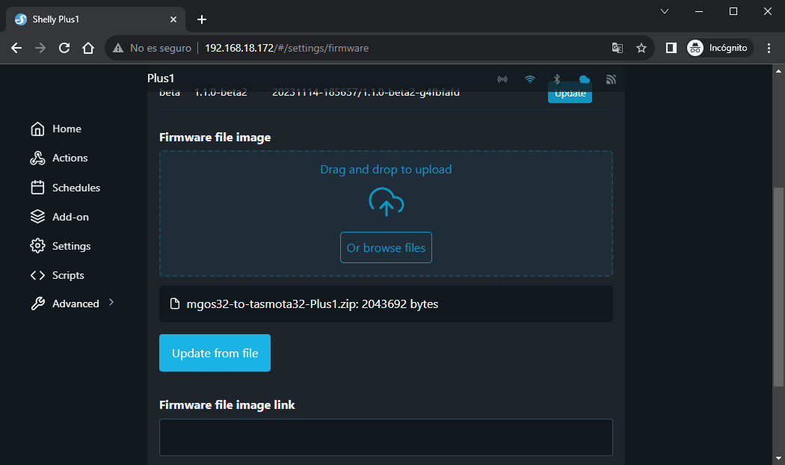This screenshot has height=465, width=785.
Task: Click the cloud upload icon in drop zone
Action: (386, 203)
